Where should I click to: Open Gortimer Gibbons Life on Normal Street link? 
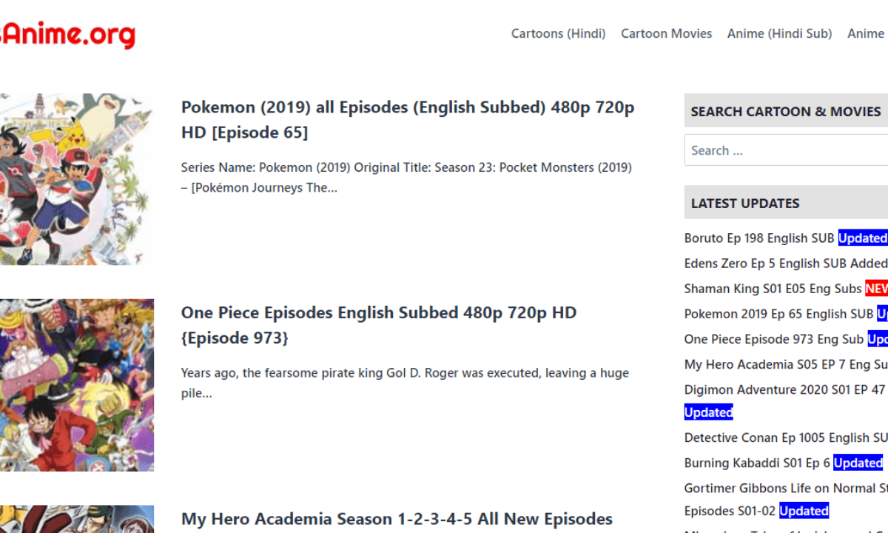pyautogui.click(x=784, y=487)
